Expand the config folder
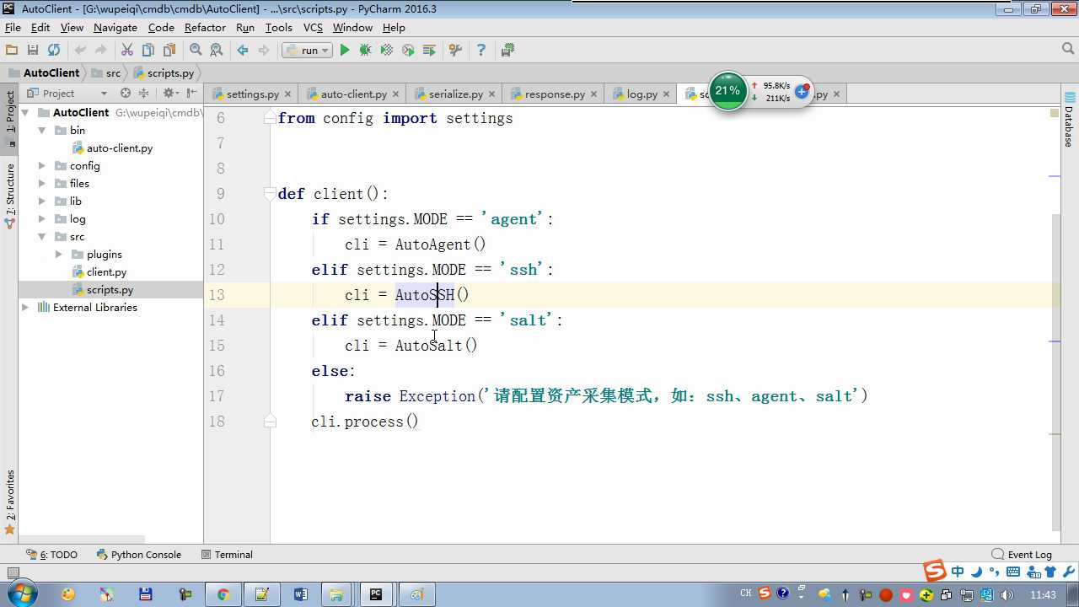 tap(42, 165)
